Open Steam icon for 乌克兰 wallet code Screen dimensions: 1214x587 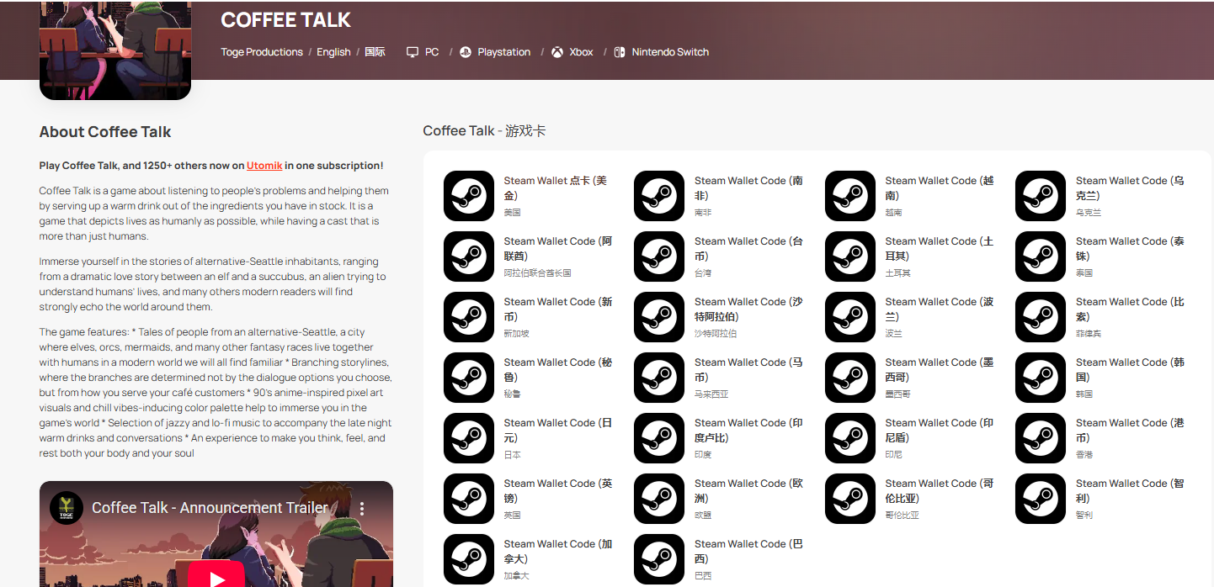tap(1041, 196)
